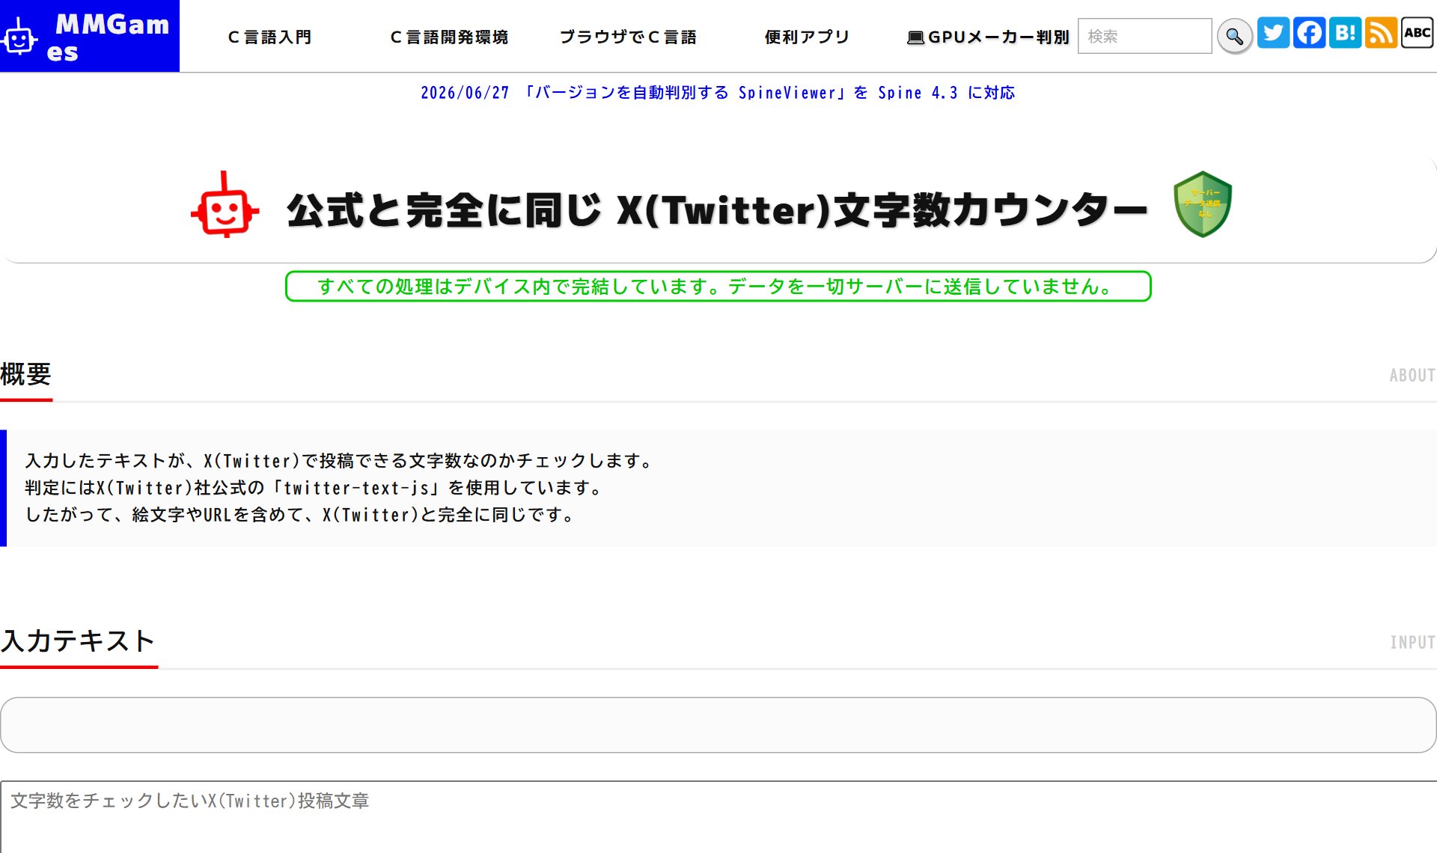Click the line starting したがって、絵文字やURL

tap(300, 515)
